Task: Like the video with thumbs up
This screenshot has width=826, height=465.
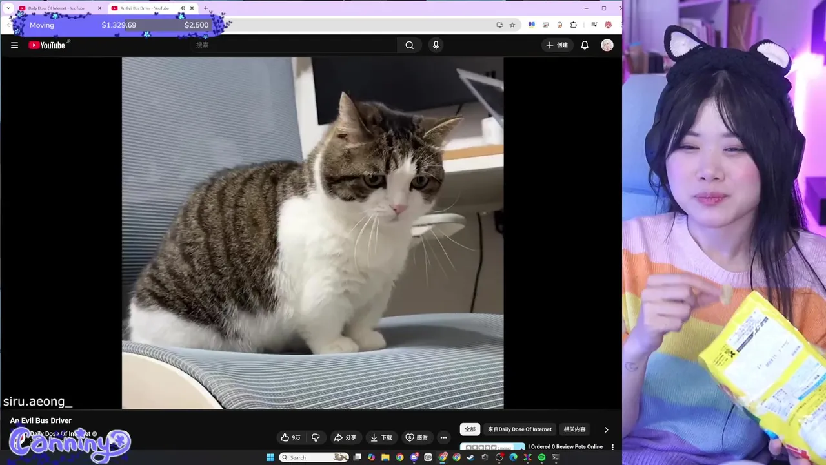Action: coord(290,437)
